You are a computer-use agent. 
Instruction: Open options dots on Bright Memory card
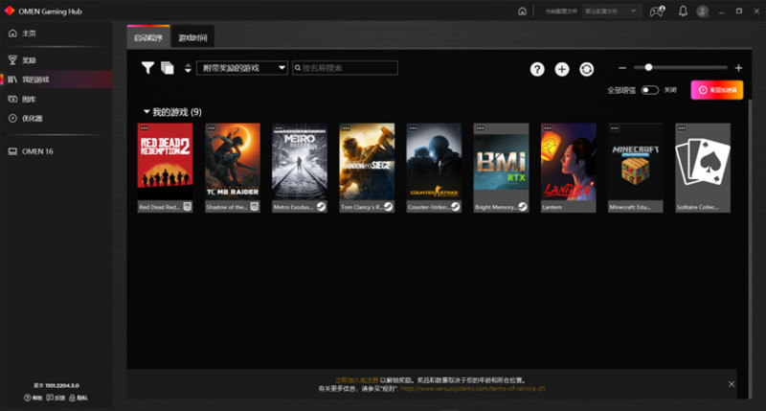pyautogui.click(x=481, y=128)
